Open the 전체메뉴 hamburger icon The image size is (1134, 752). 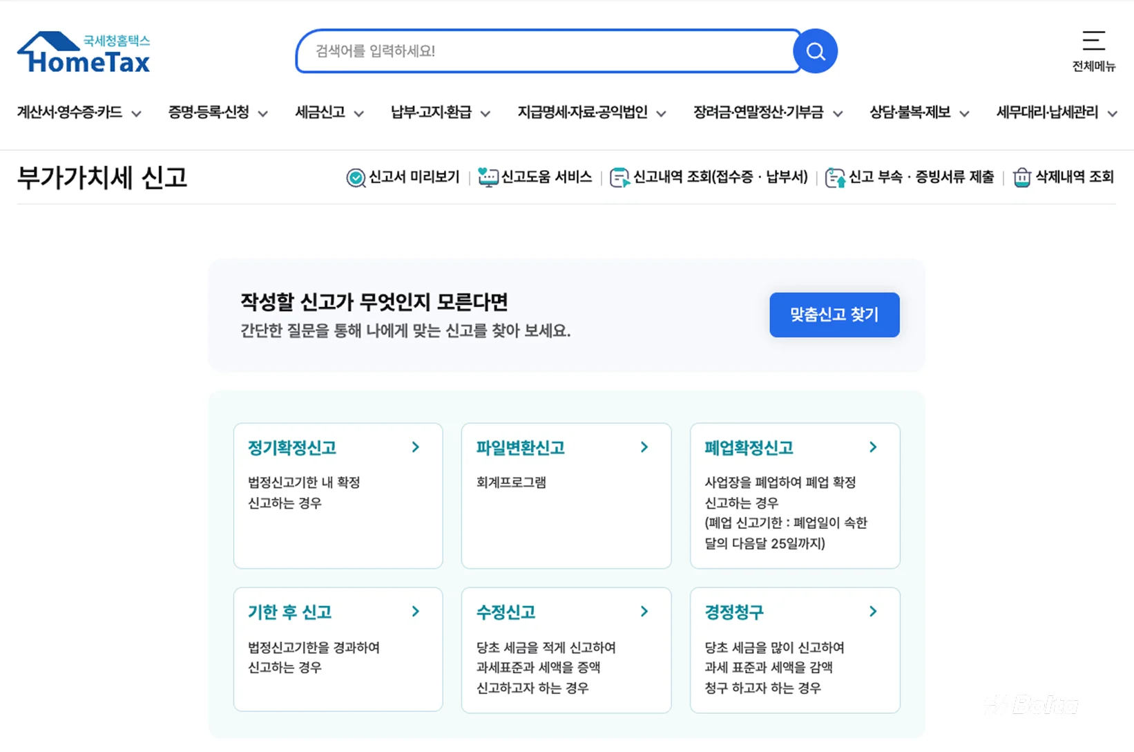[1093, 41]
